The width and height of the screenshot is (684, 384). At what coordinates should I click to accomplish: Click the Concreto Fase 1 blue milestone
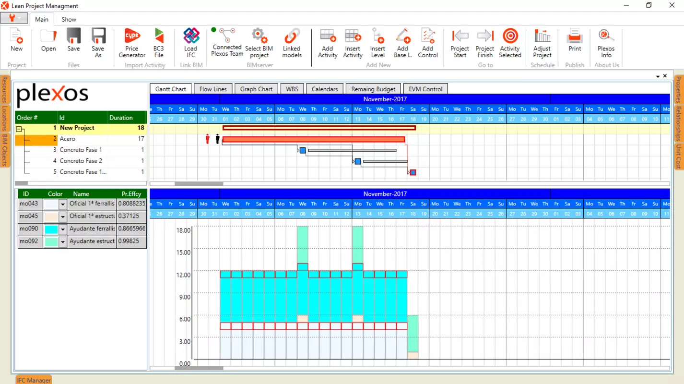[x=303, y=150]
